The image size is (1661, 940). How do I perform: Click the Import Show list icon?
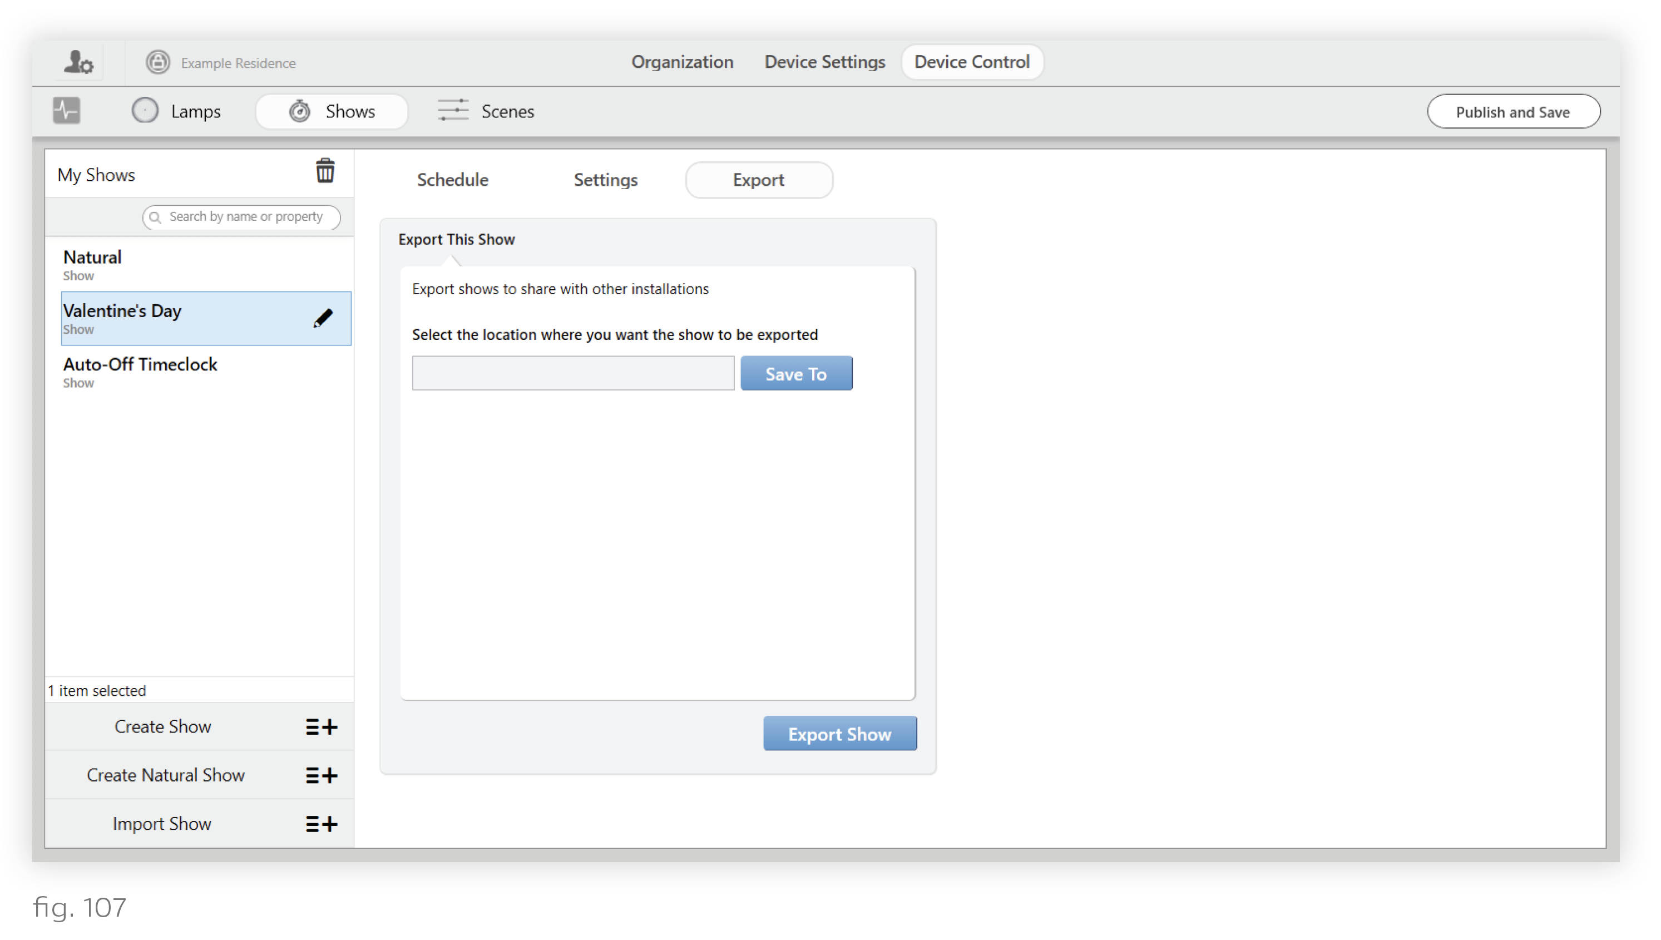tap(322, 824)
